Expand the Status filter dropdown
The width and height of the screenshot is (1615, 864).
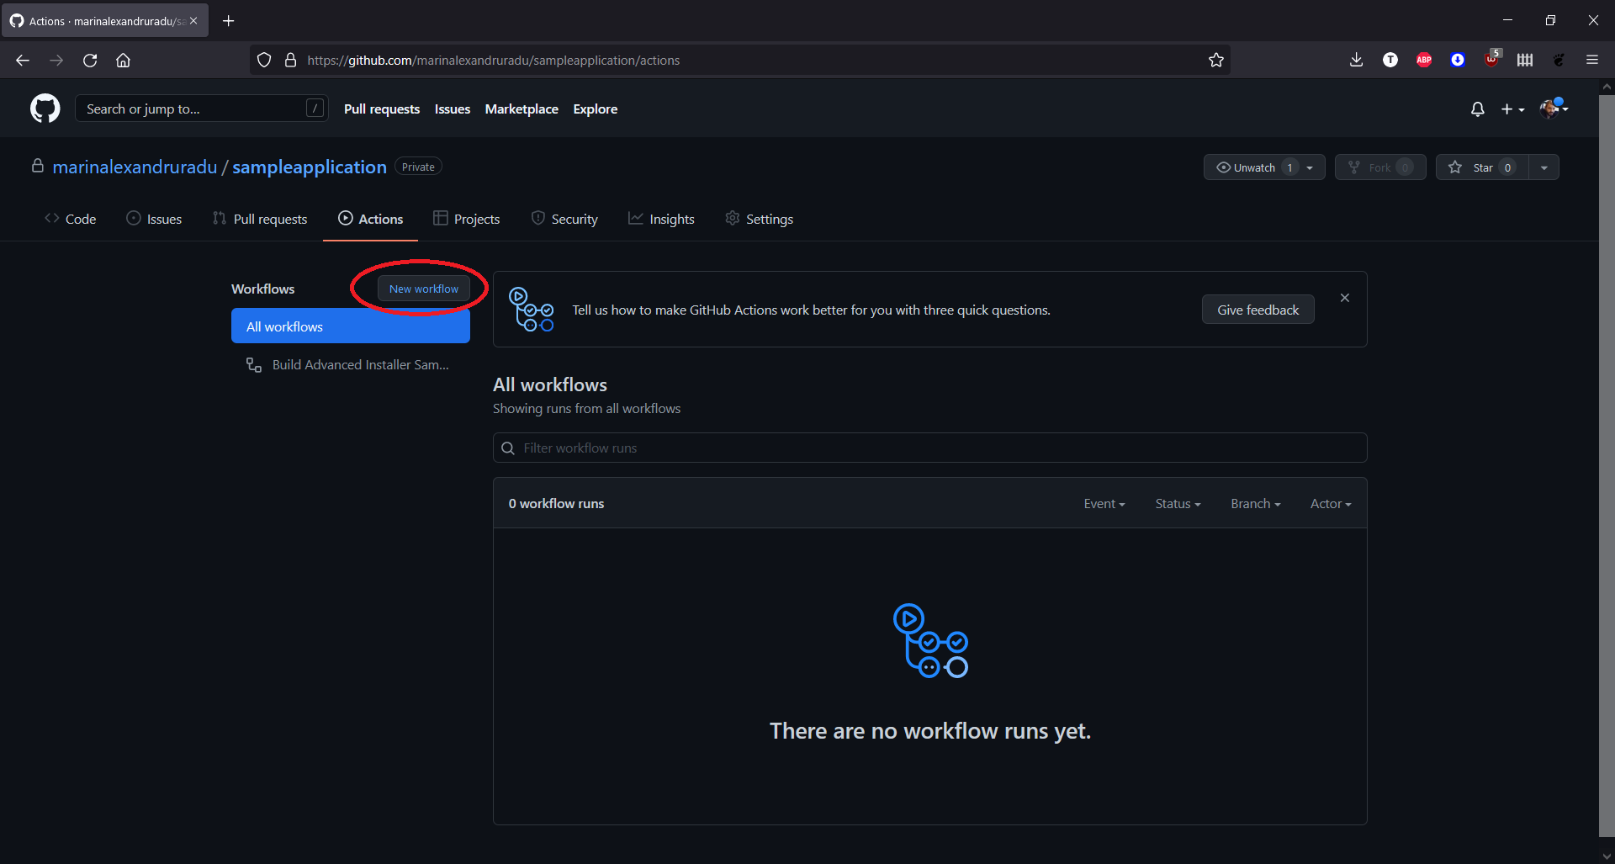(1178, 503)
